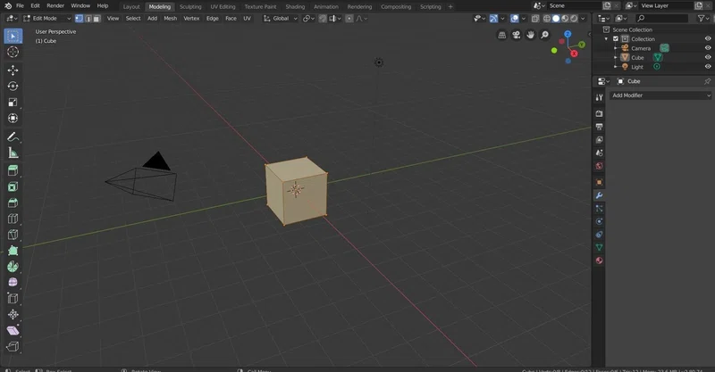Viewport: 715px width, 372px height.
Task: Toggle viewport overlays
Action: (x=515, y=19)
